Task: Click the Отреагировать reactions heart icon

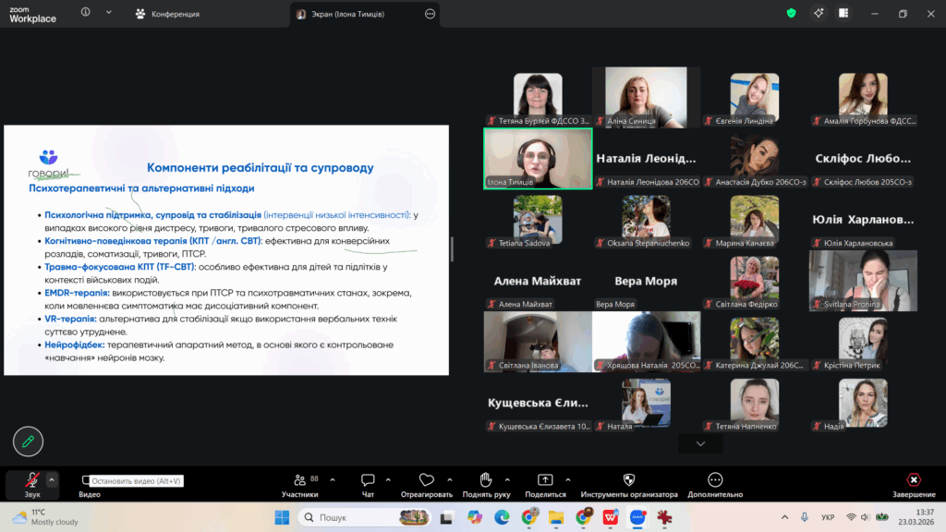Action: coord(426,480)
